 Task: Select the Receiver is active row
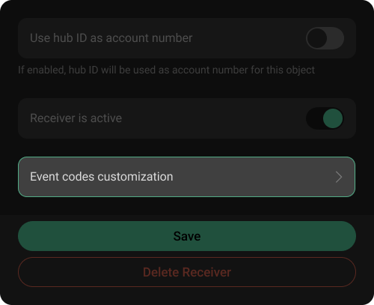click(187, 118)
